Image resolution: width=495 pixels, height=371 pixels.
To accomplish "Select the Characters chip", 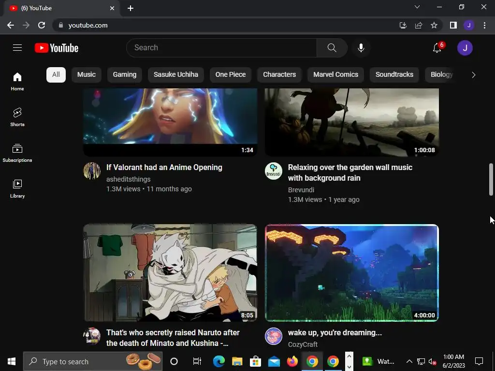I will click(279, 75).
